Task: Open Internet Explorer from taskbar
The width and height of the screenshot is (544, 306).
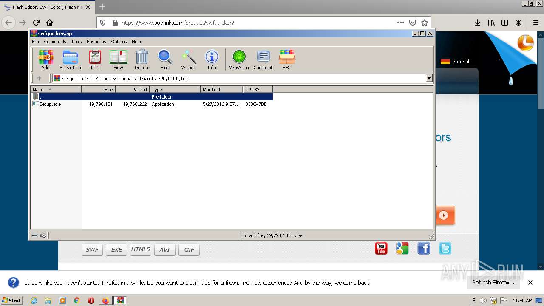Action: click(x=34, y=300)
